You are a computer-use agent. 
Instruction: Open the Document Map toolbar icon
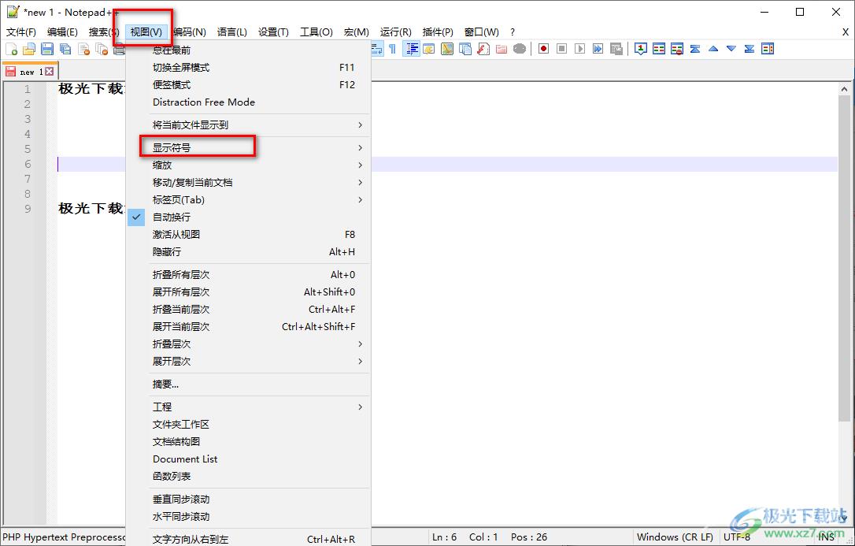(447, 49)
